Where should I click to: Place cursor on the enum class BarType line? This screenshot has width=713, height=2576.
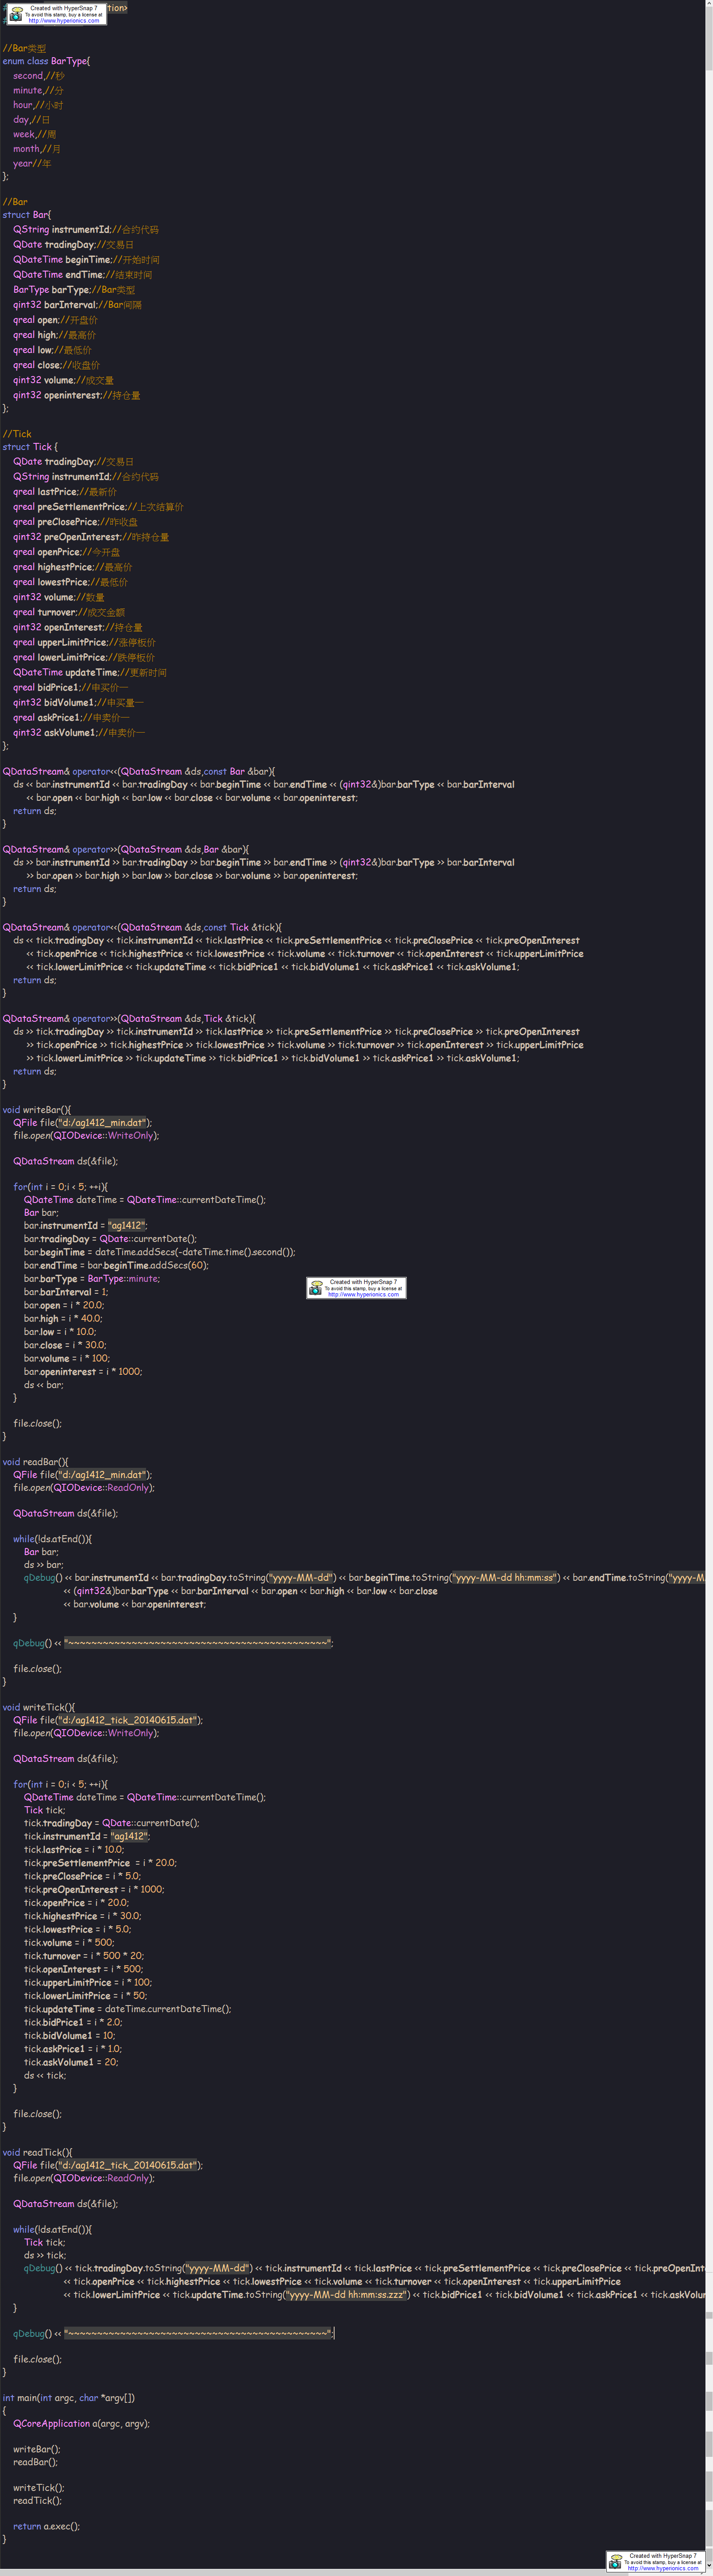click(46, 61)
